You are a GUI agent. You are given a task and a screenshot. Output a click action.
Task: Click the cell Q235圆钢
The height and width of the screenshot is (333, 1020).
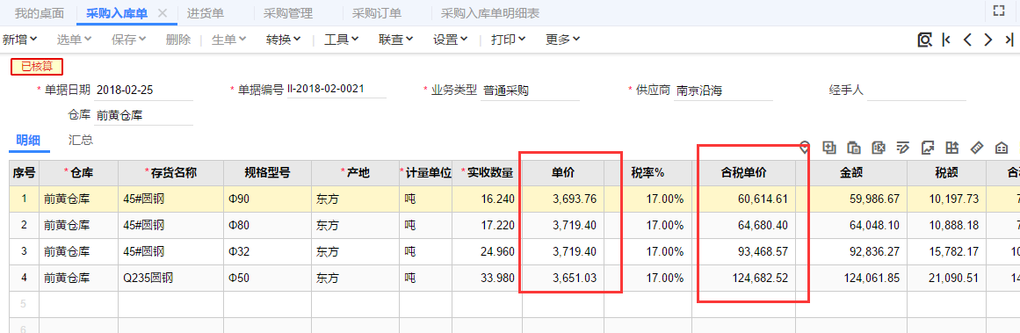pos(171,278)
